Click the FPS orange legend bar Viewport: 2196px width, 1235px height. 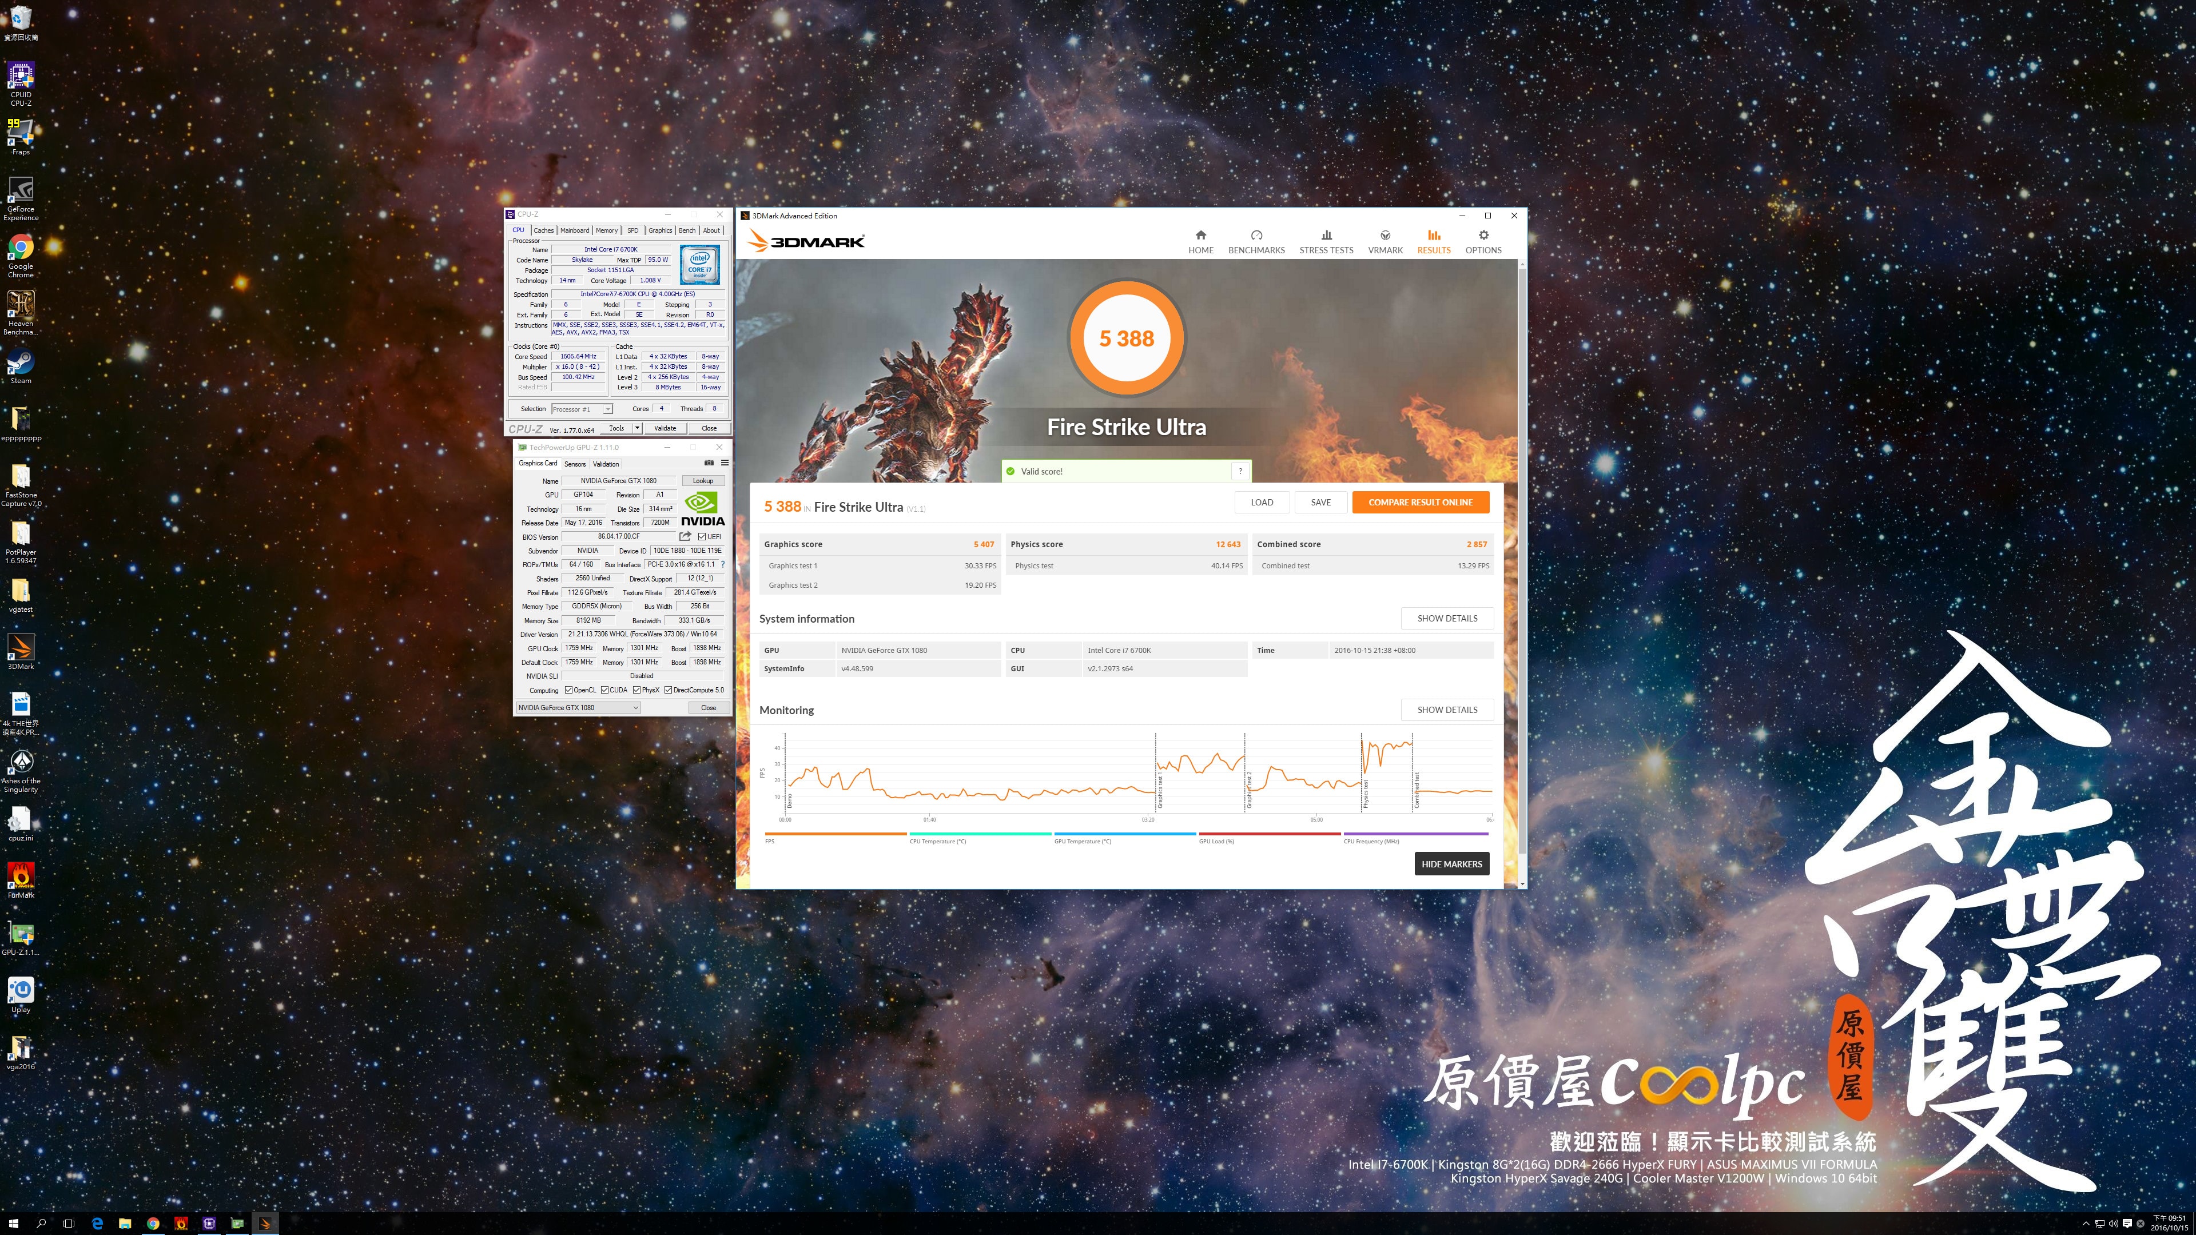(836, 834)
